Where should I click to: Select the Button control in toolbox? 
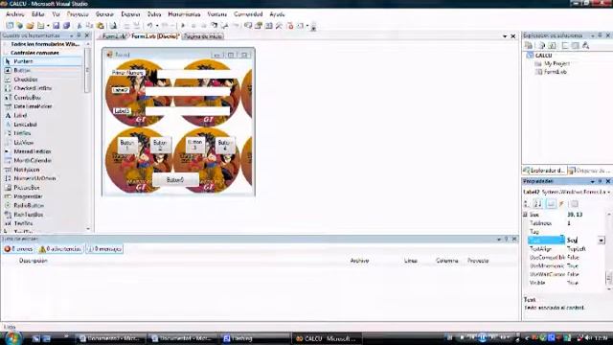point(42,70)
